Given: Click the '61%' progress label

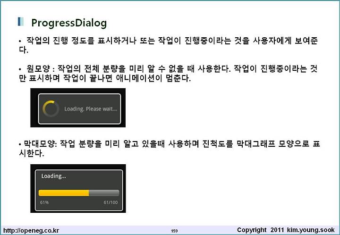Looking at the screenshot, I should [x=44, y=202].
